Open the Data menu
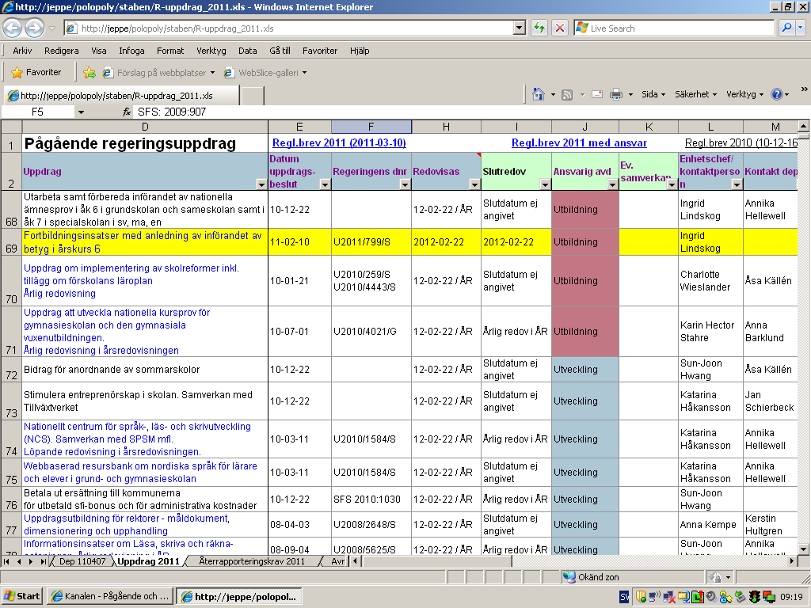Screen dimensions: 811x608 [247, 51]
